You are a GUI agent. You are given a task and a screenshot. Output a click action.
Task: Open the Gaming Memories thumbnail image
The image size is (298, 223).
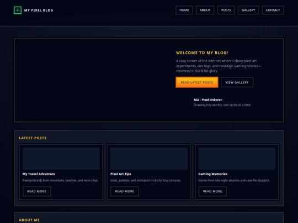coord(237,159)
